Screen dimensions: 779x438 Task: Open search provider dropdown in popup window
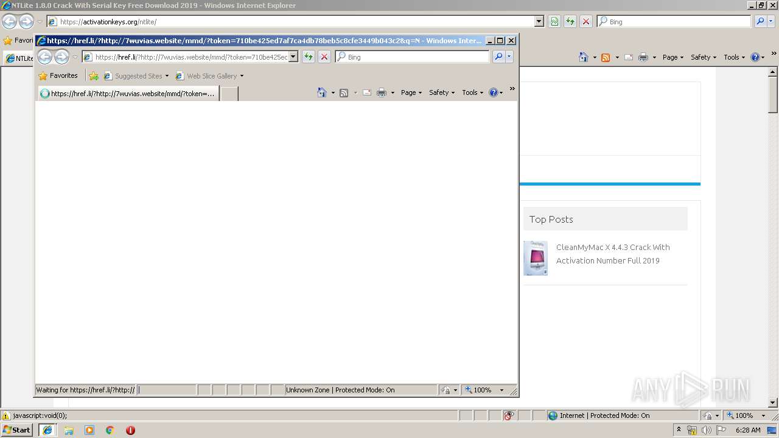(x=509, y=57)
